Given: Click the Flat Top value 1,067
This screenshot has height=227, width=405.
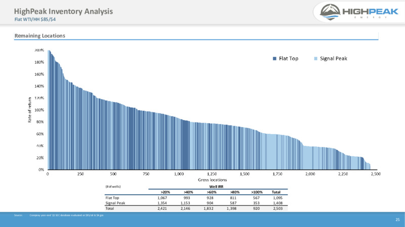Looking at the screenshot, I should click(162, 198).
